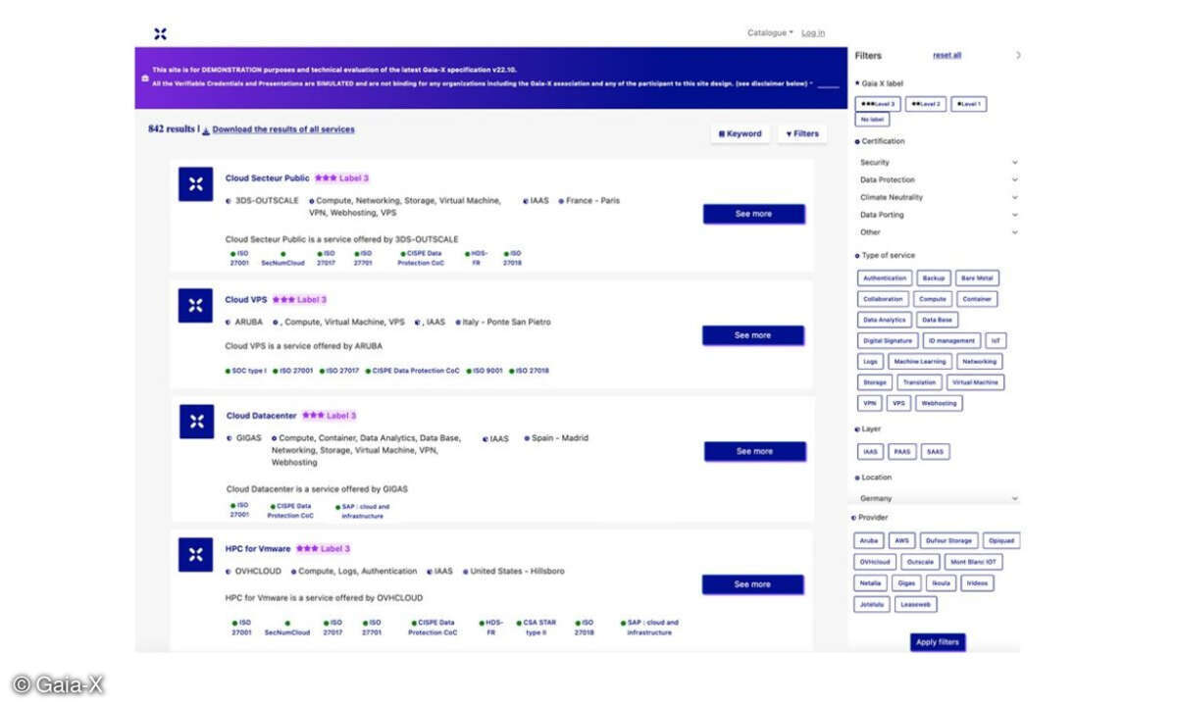Filter by provider Dufour Storage
The height and width of the screenshot is (706, 1177).
point(948,540)
